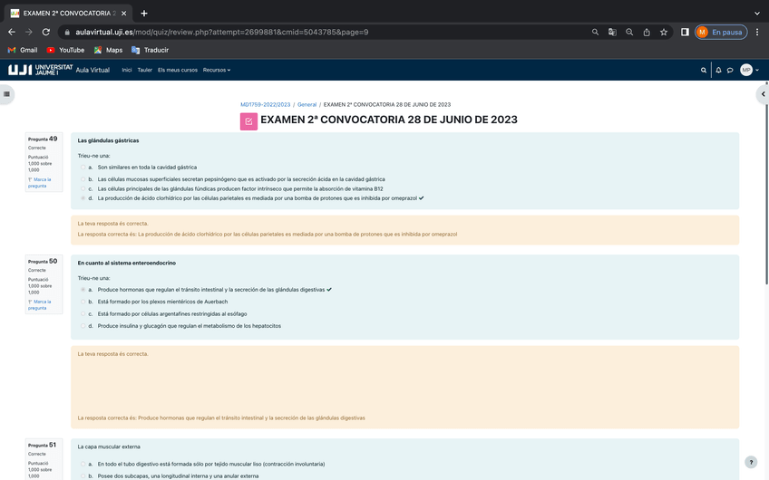Open the Traducir bookmark
Image resolution: width=769 pixels, height=480 pixels.
(x=150, y=50)
